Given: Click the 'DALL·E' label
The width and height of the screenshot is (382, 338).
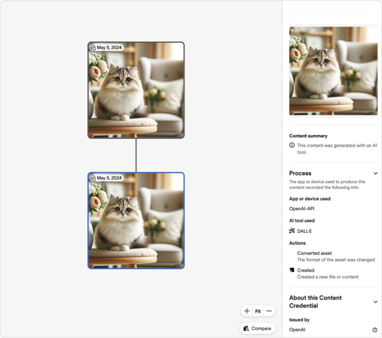Looking at the screenshot, I should (304, 231).
